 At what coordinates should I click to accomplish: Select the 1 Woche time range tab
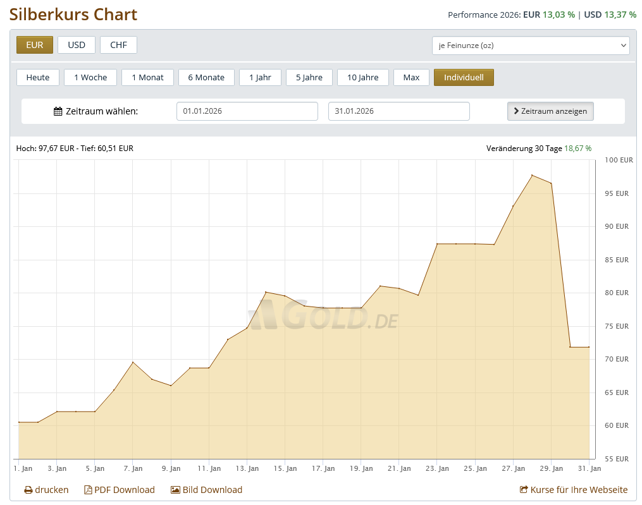(90, 77)
